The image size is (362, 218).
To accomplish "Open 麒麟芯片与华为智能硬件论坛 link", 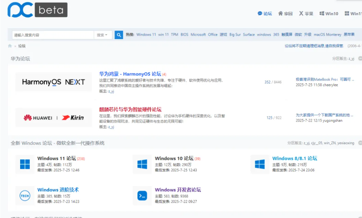I will pos(130,109).
